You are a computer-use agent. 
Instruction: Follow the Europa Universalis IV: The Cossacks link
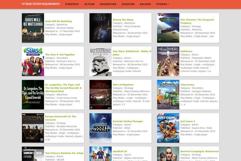pyautogui.click(x=61, y=118)
